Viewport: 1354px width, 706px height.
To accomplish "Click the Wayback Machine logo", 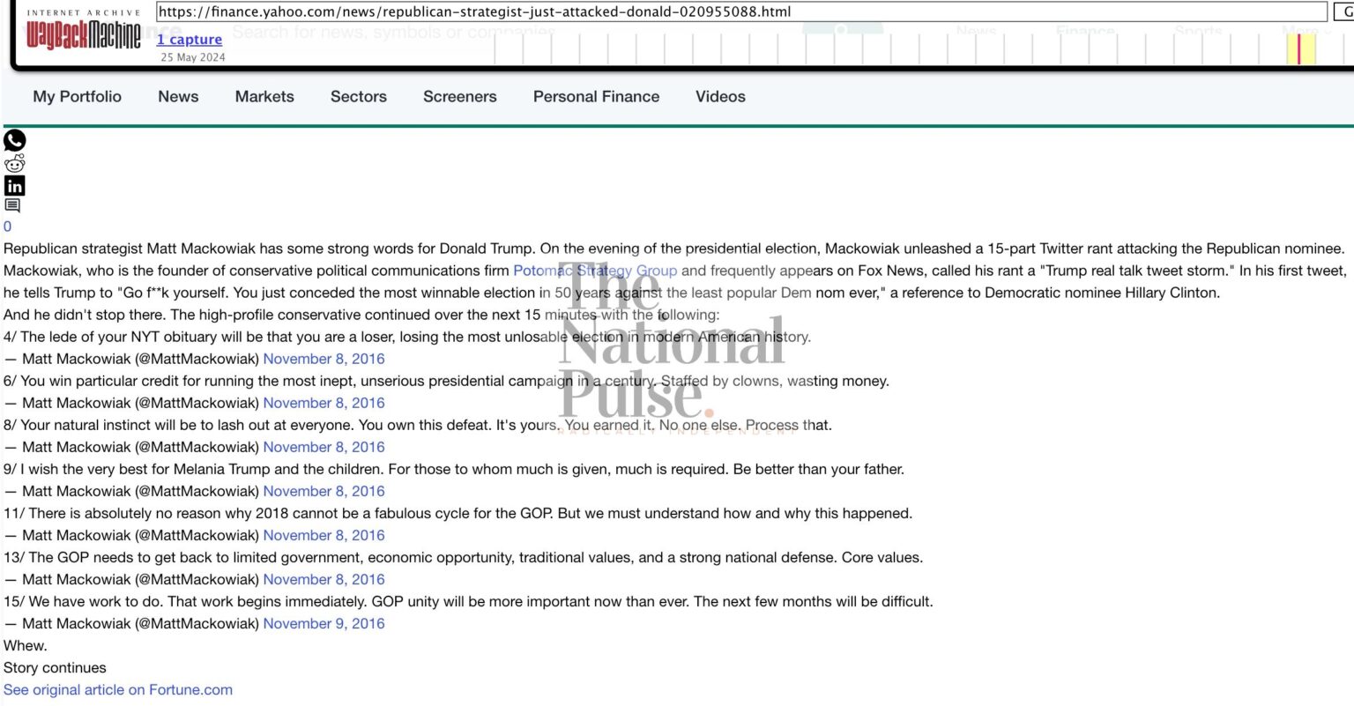I will click(x=83, y=35).
